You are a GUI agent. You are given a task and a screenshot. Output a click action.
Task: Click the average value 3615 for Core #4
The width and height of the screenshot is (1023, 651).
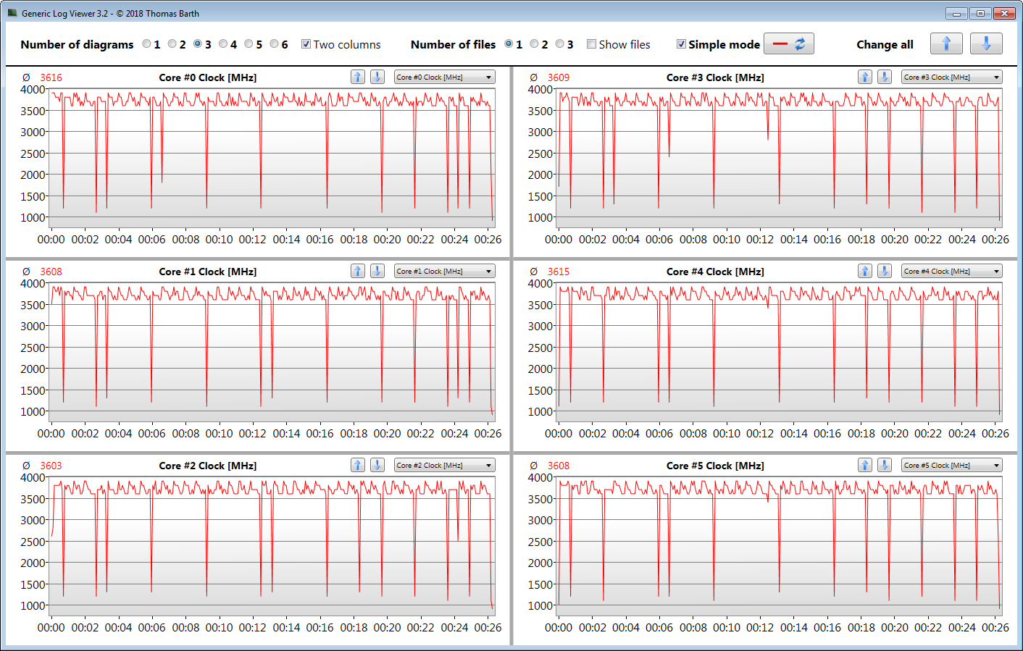click(559, 272)
